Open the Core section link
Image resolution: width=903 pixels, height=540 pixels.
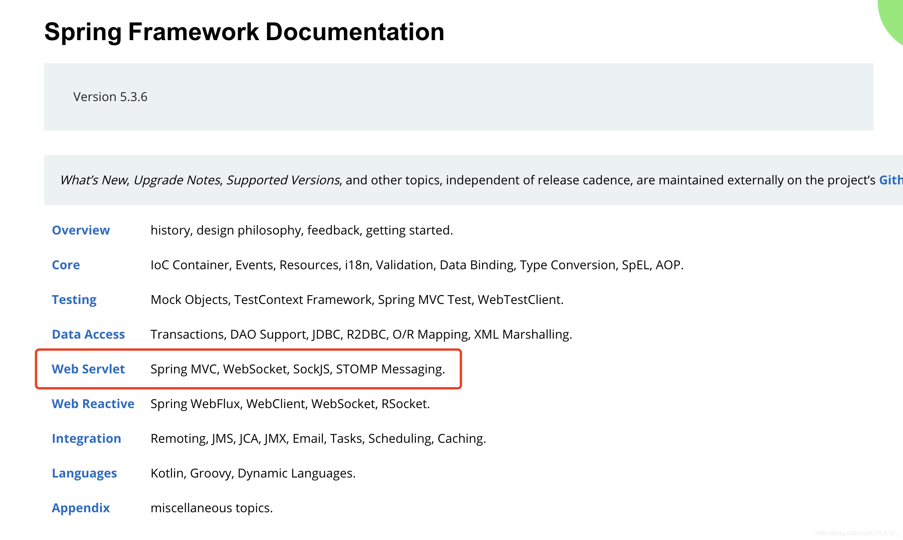click(x=66, y=265)
